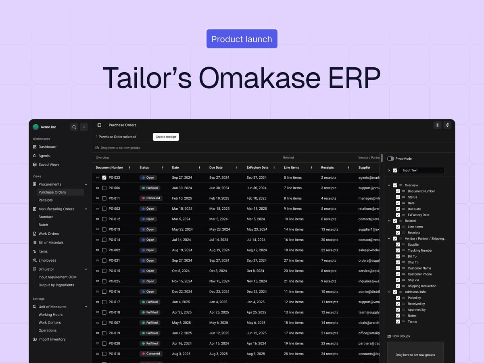Viewport: 484px width, 363px height.
Task: Open Batch manufacturing orders
Action: (43, 225)
